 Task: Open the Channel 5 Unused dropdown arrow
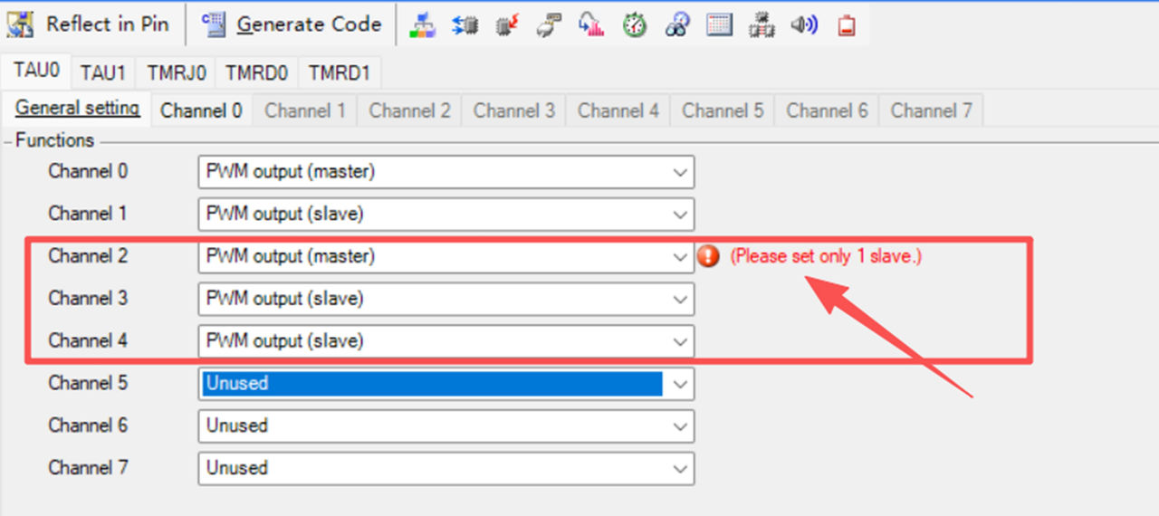click(680, 384)
